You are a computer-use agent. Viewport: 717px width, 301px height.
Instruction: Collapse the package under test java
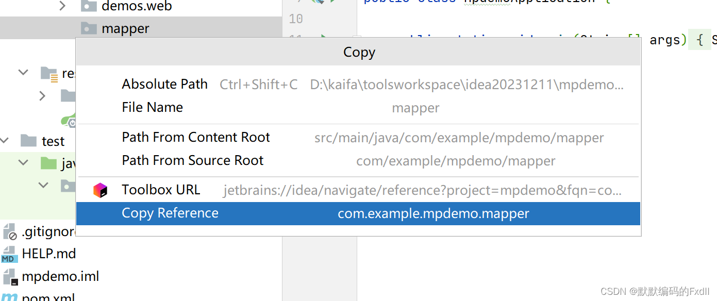point(43,185)
